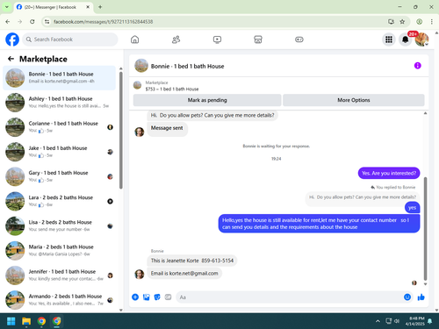Open the Marketplace storefront icon
Image resolution: width=439 pixels, height=329 pixels.
[x=258, y=39]
